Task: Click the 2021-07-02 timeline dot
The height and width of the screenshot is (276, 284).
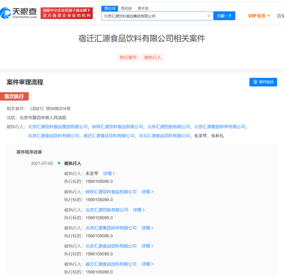Action: point(59,163)
